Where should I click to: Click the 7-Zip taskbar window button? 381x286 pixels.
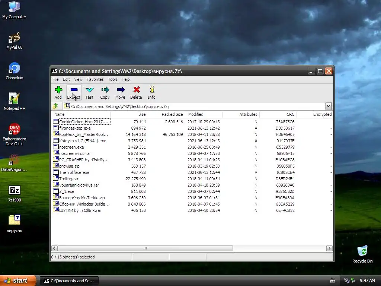(x=69, y=281)
